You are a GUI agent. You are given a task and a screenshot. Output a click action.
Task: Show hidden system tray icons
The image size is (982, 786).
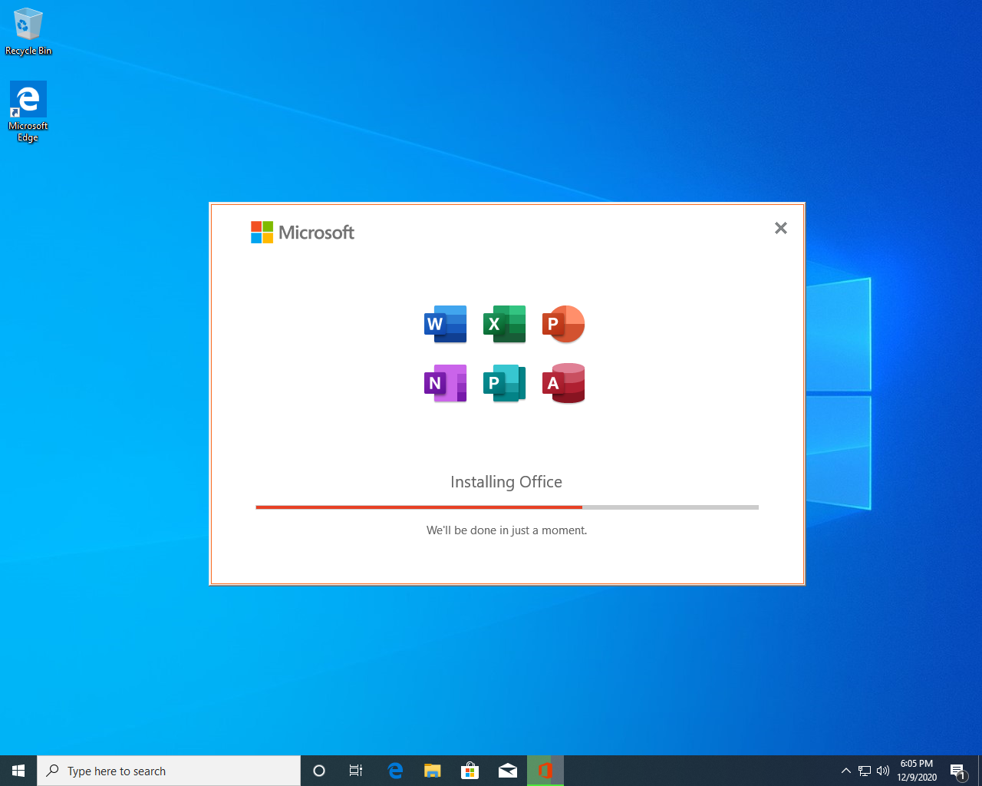pyautogui.click(x=846, y=771)
